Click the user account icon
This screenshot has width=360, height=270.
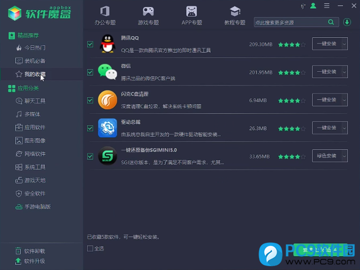(x=313, y=6)
